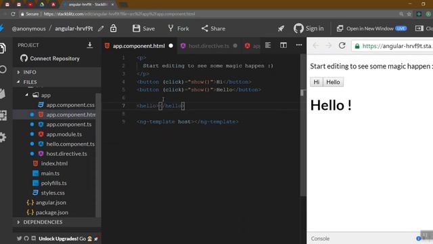
Task: Click Sign in link
Action: click(315, 28)
